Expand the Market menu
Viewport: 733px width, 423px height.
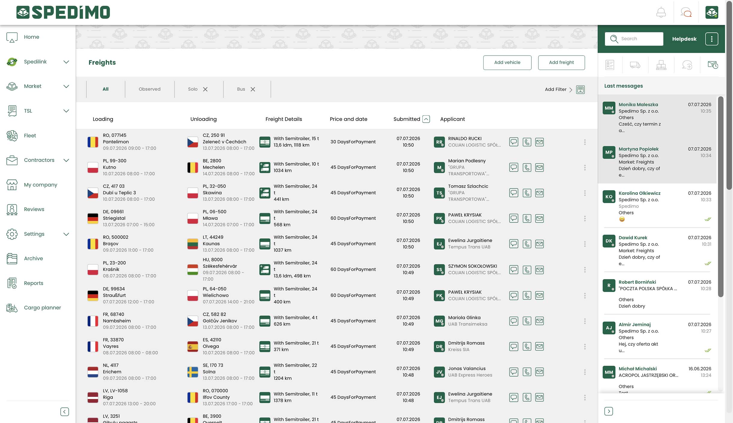pos(66,87)
